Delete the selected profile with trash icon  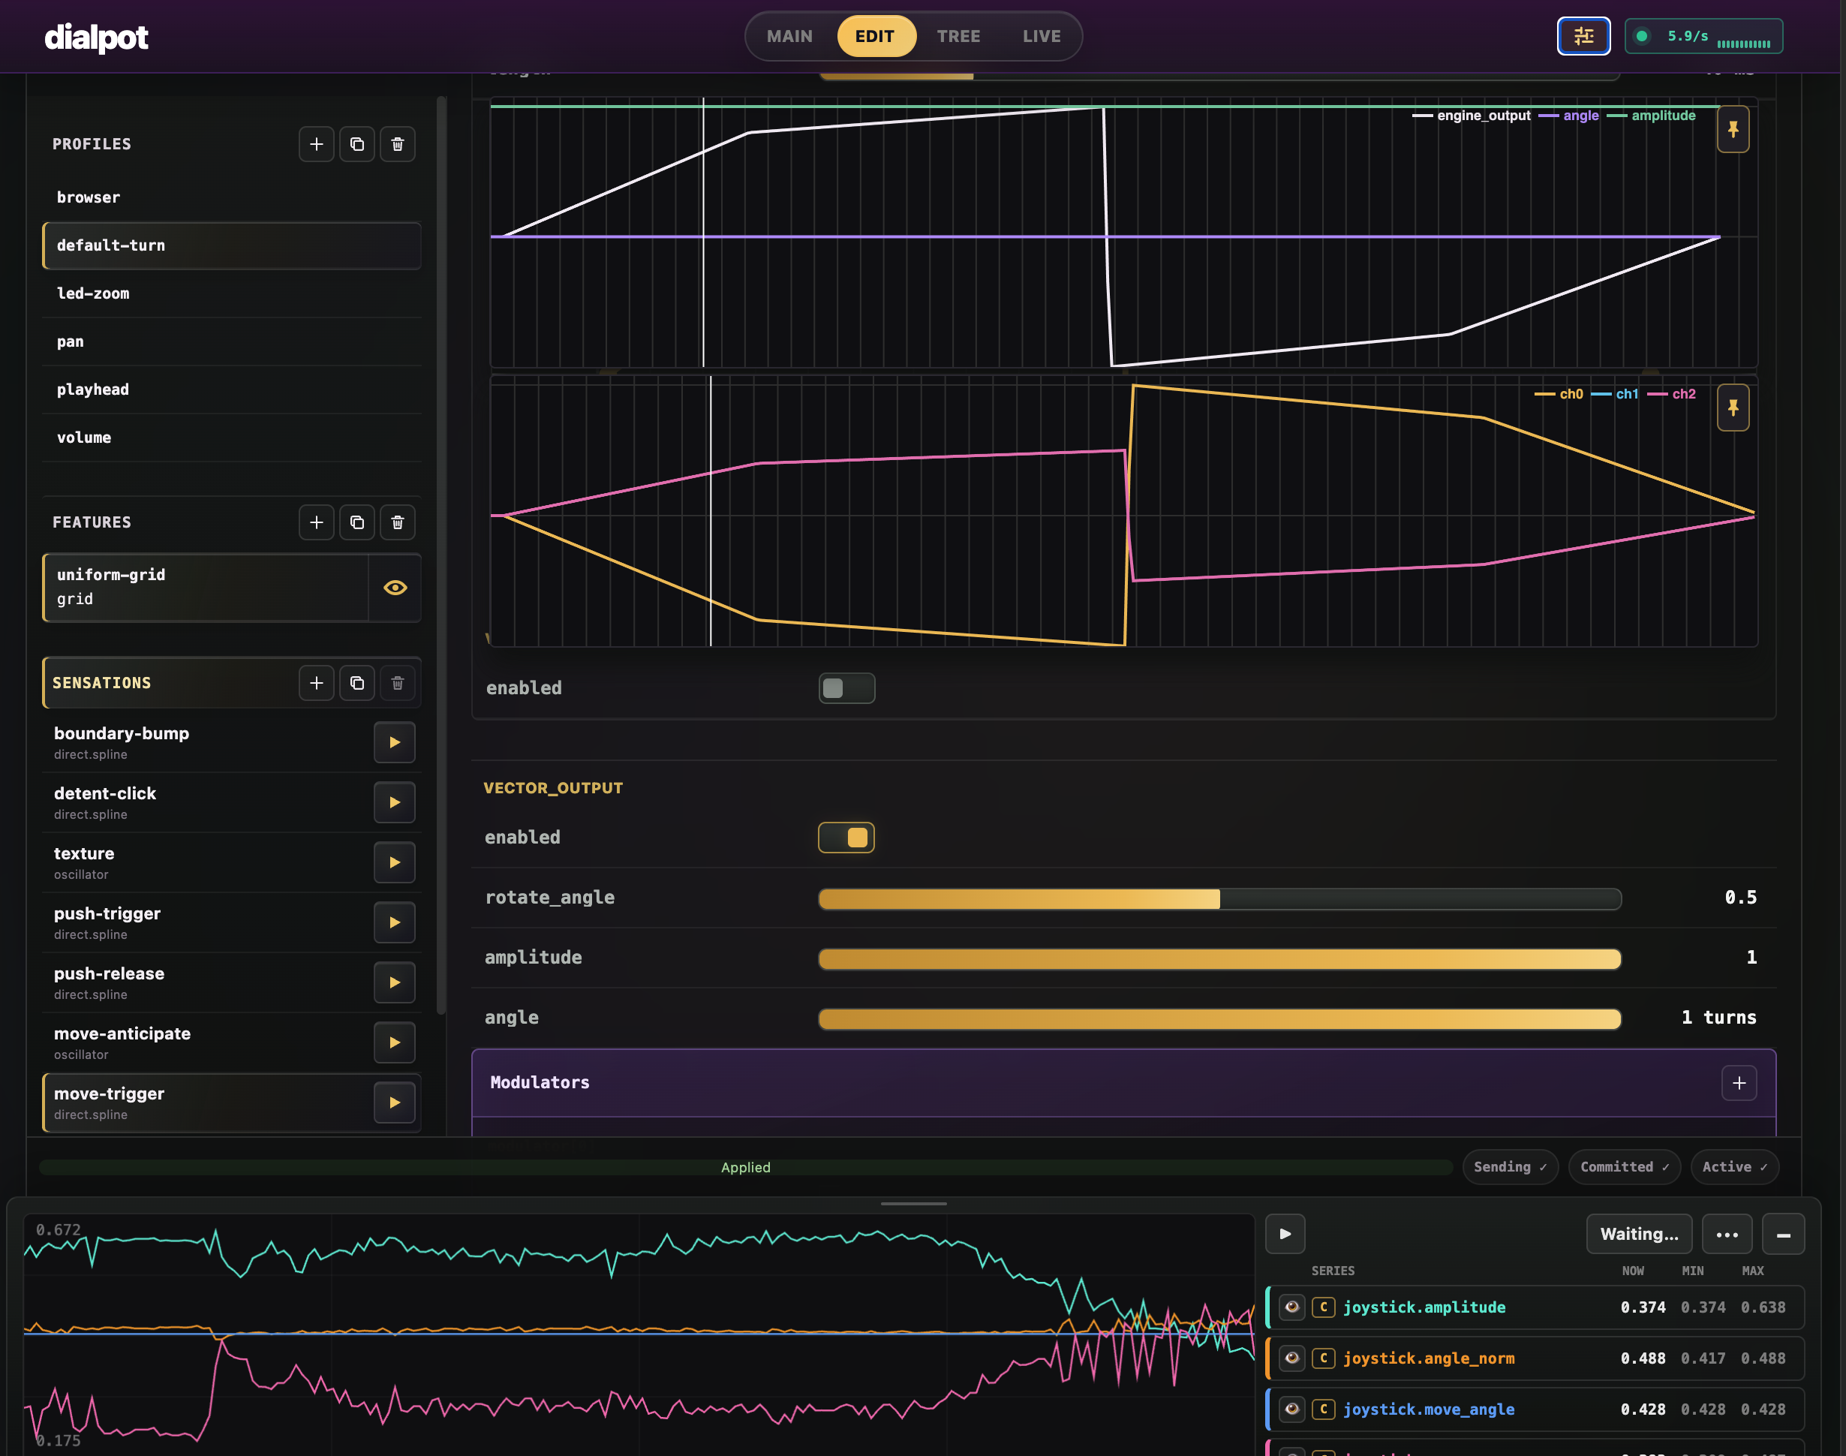(397, 144)
